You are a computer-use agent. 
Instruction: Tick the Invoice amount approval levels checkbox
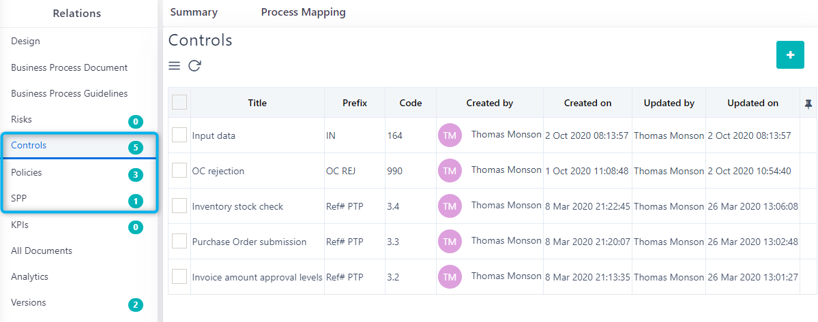[x=179, y=277]
